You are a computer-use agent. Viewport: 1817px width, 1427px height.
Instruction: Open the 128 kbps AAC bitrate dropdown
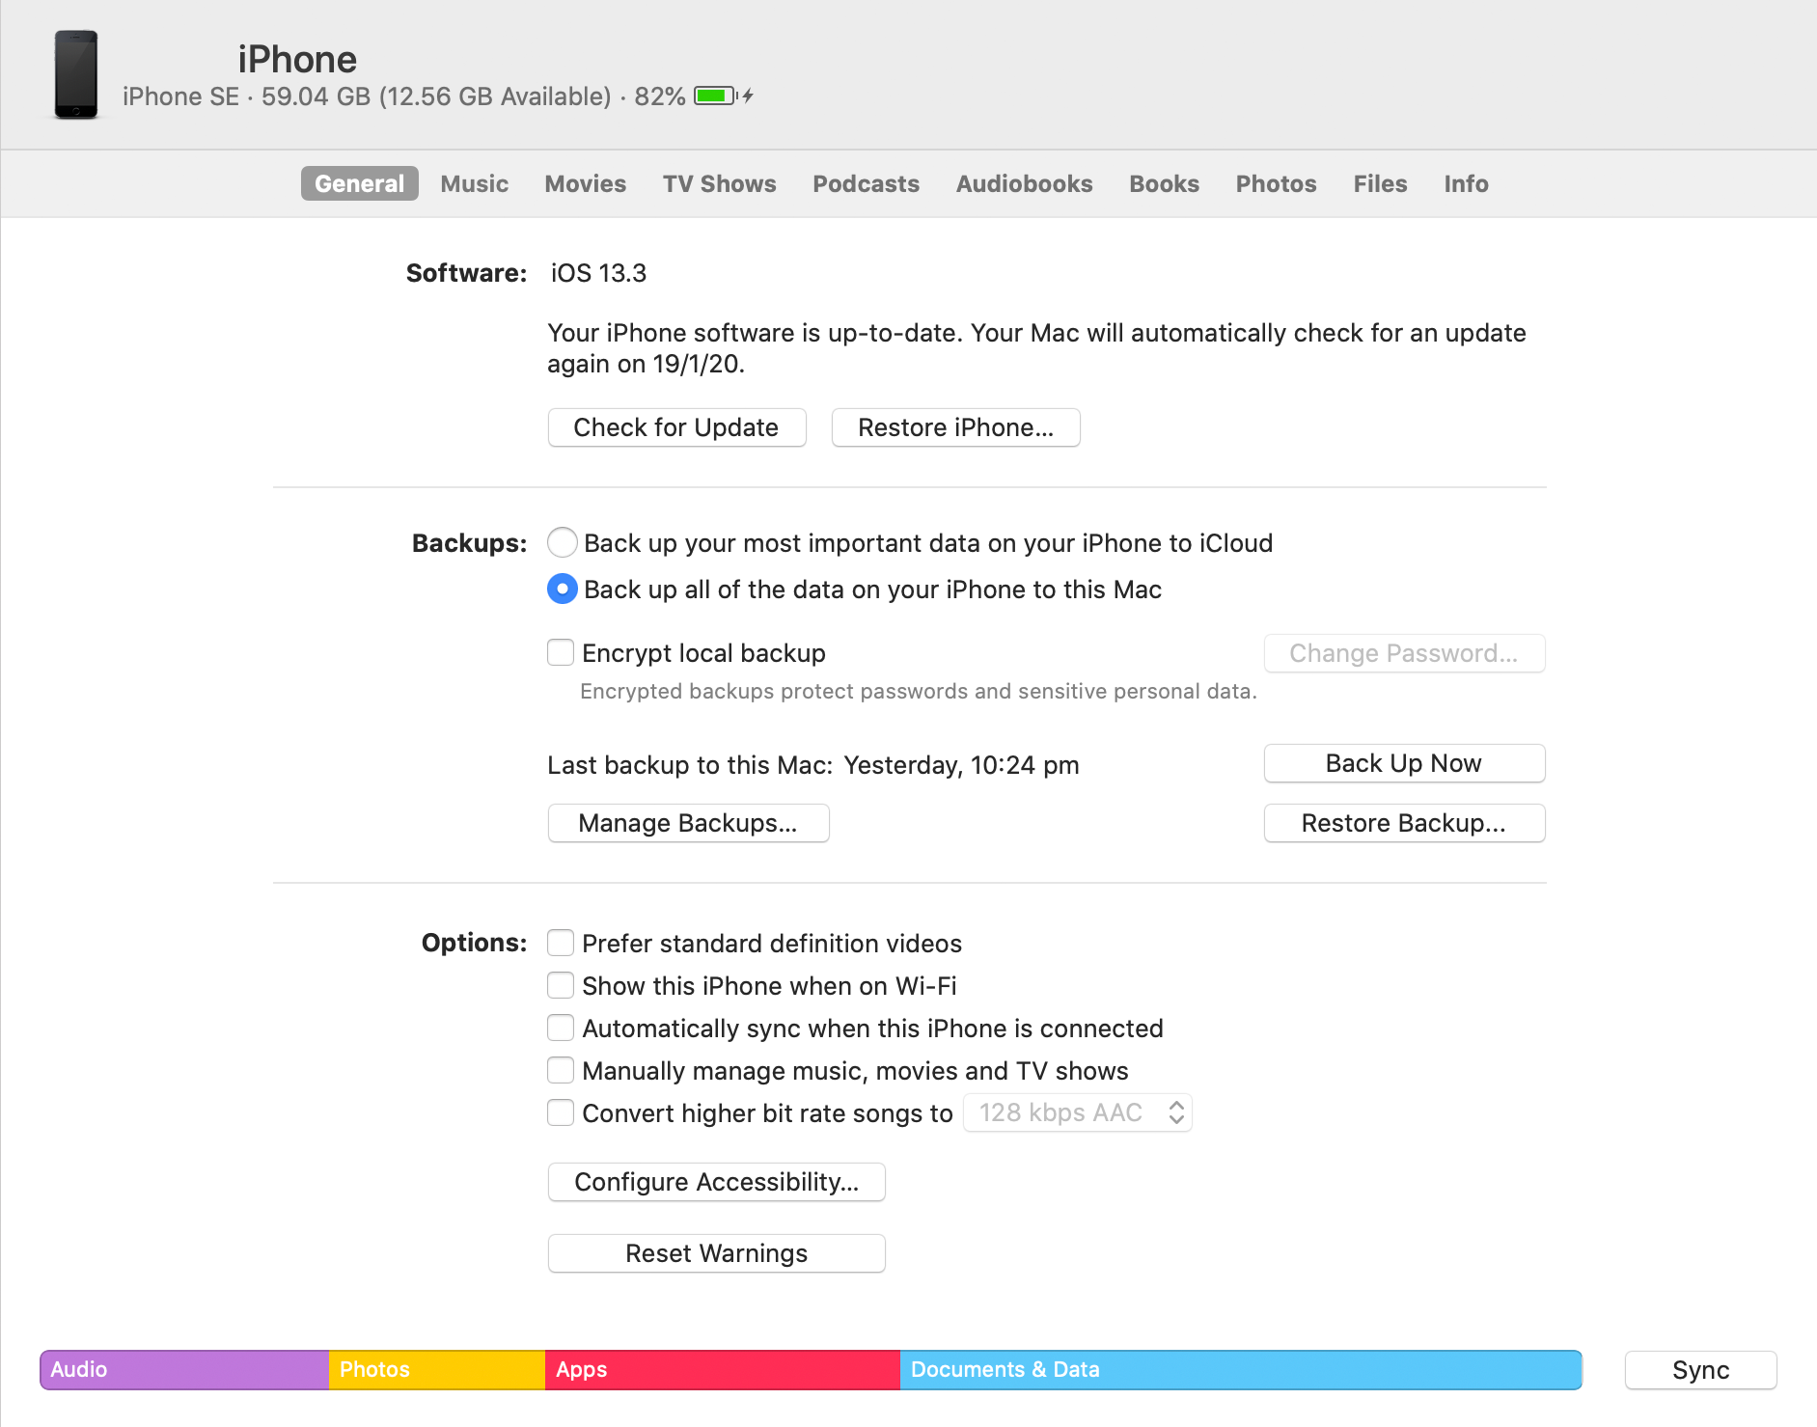[x=1078, y=1112]
